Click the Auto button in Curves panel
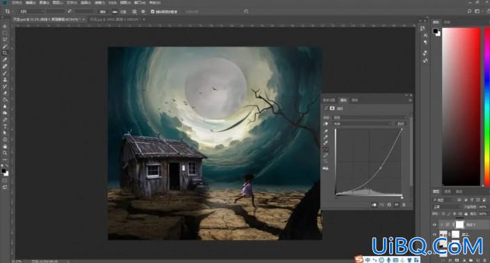 point(400,124)
